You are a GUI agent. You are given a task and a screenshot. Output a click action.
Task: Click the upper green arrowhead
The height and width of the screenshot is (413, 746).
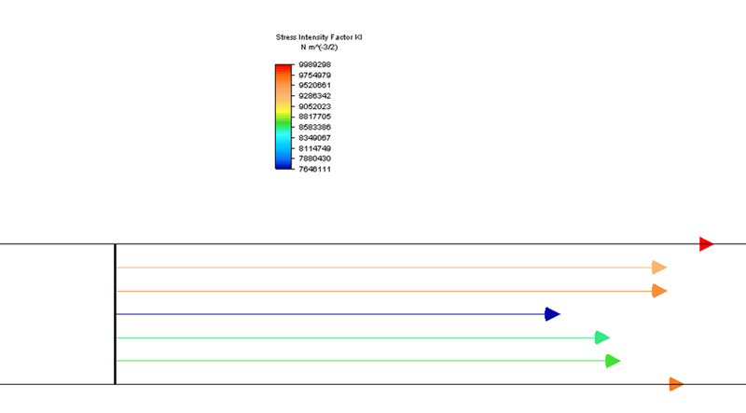pyautogui.click(x=602, y=337)
